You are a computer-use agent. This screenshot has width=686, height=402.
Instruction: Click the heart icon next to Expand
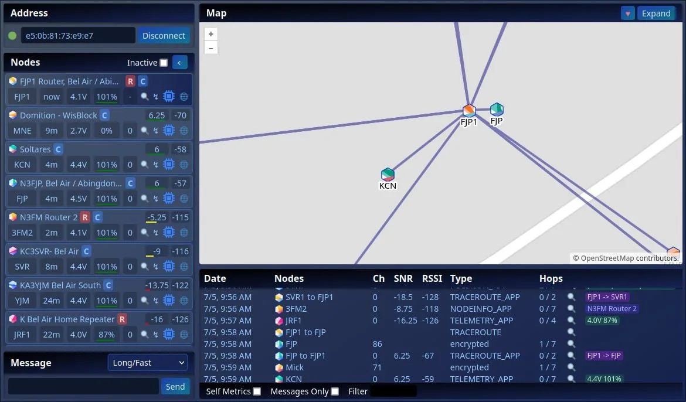click(628, 13)
